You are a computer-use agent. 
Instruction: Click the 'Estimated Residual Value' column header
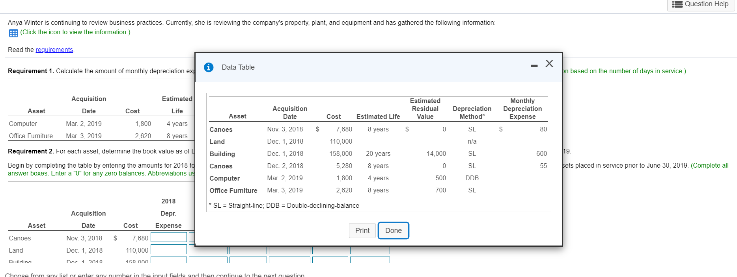(425, 109)
